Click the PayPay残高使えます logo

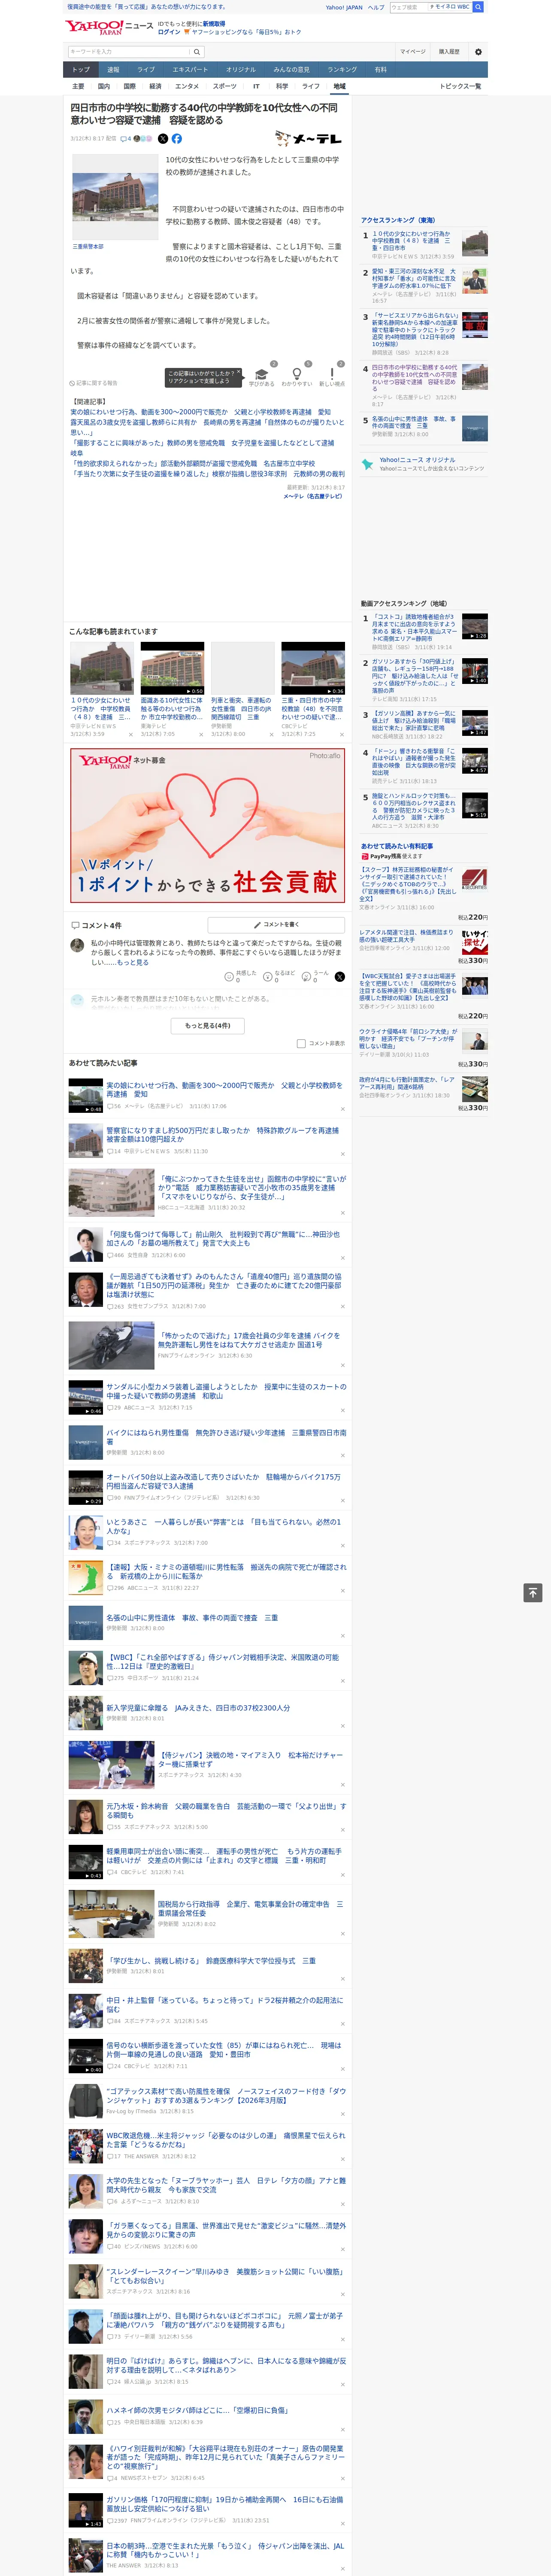point(391,856)
